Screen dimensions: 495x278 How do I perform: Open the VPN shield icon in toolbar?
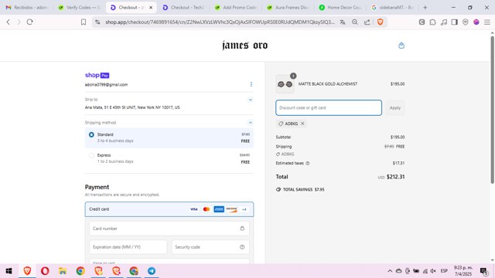click(x=466, y=22)
